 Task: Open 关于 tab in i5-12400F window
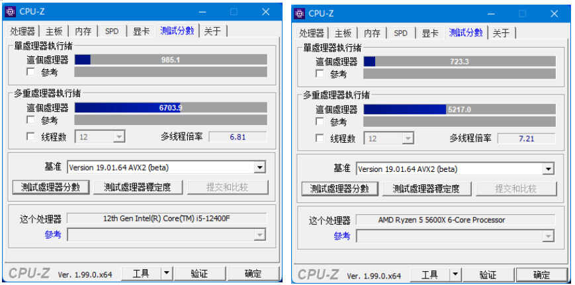(x=212, y=32)
